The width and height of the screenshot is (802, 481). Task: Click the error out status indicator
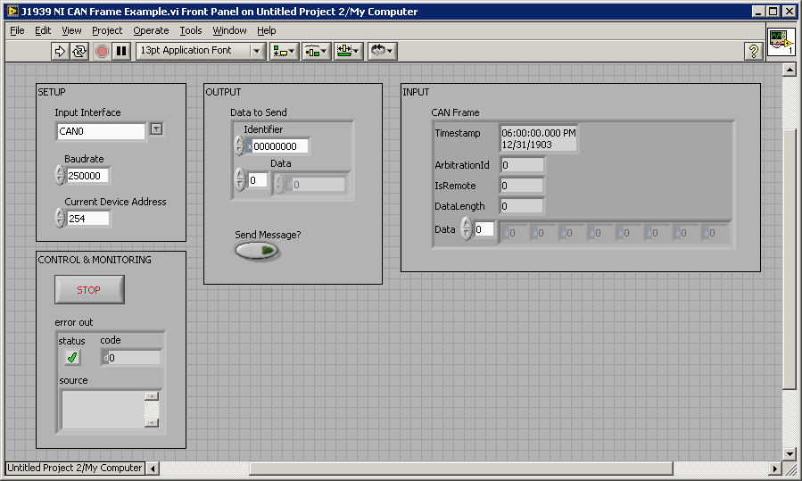coord(72,357)
